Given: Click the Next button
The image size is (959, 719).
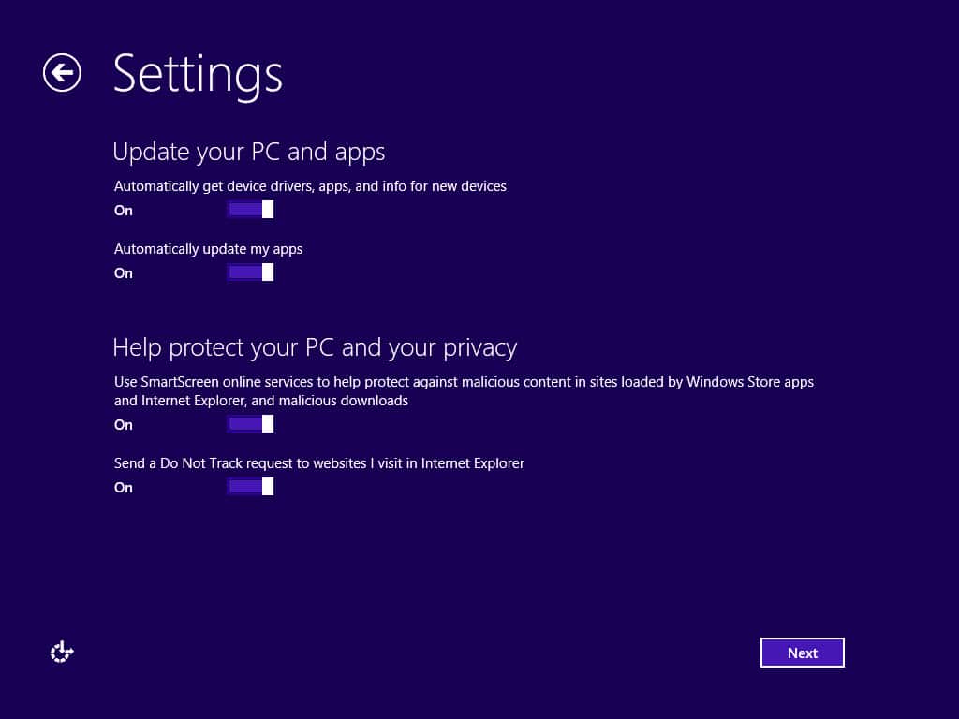Looking at the screenshot, I should point(802,653).
